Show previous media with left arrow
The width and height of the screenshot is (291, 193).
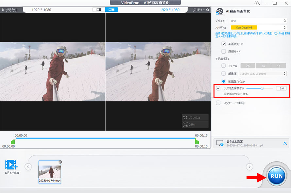pos(28,167)
